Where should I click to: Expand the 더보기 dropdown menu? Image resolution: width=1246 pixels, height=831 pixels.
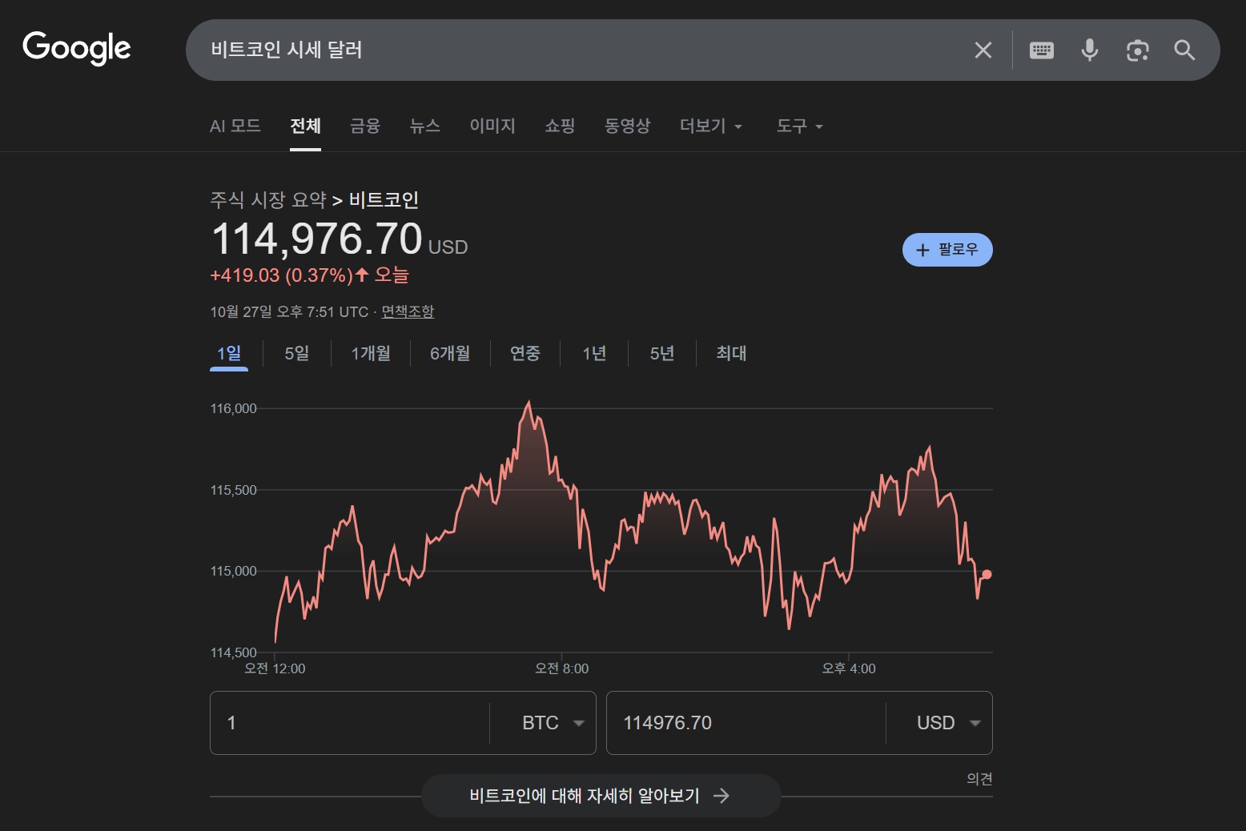pos(710,126)
